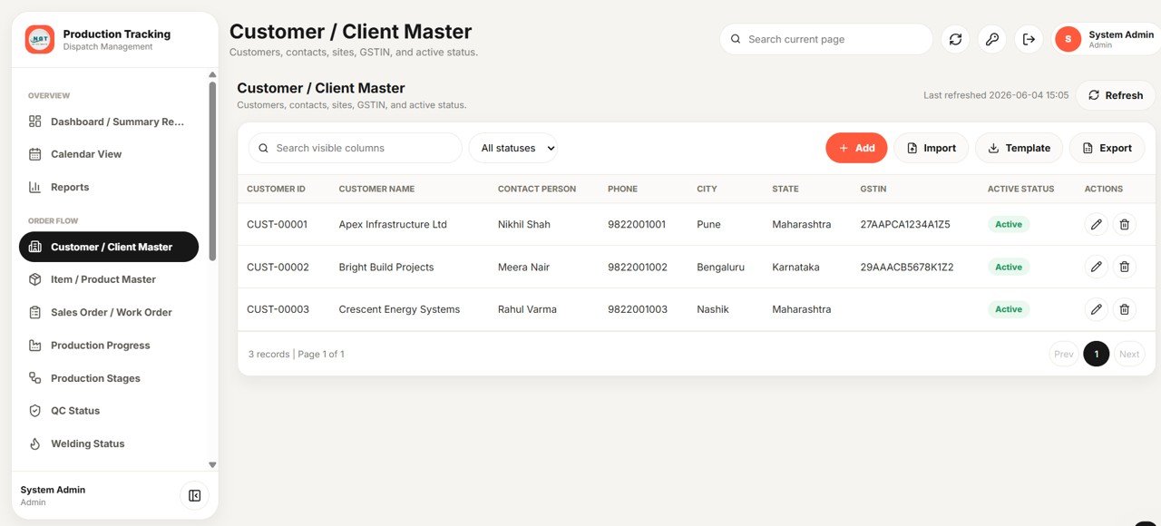The height and width of the screenshot is (526, 1161).
Task: Click the sidebar scrollbar thumb
Action: tap(212, 171)
